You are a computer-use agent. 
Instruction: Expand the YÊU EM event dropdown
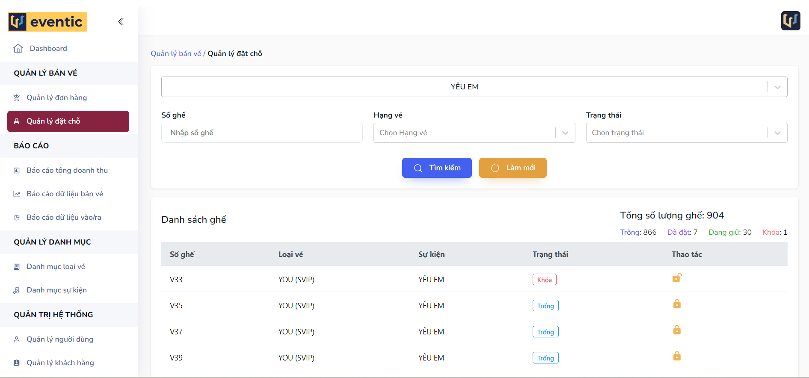(777, 87)
